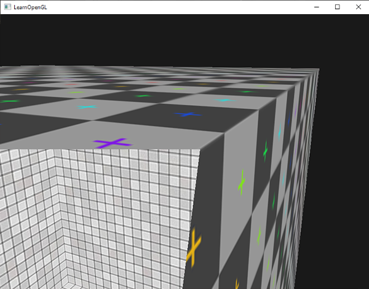Viewport: 369px width, 289px height.
Task: Minimize the LearnOpenGL window
Action: (x=317, y=7)
